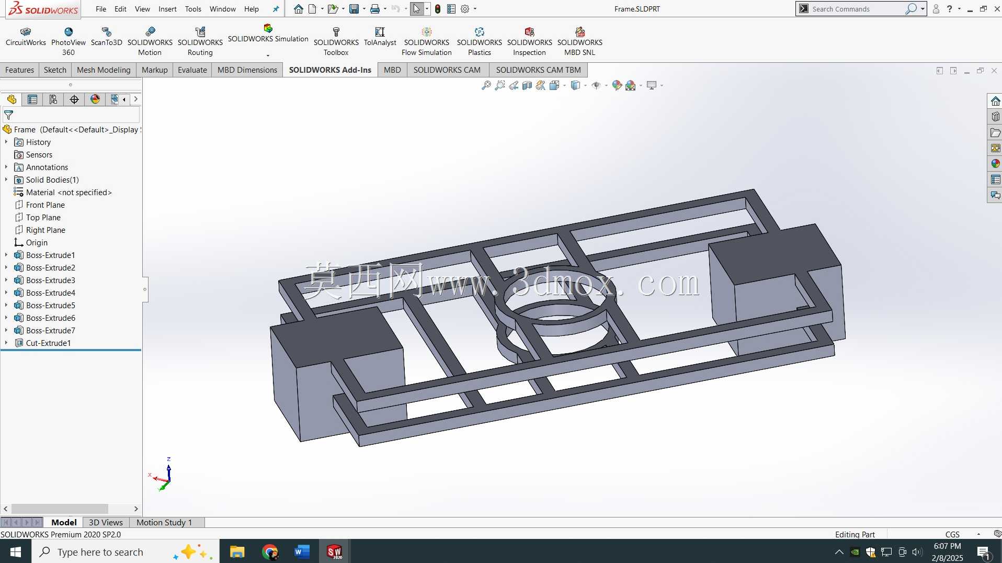This screenshot has height=563, width=1002.
Task: Open the TolAnalyst tool
Action: 380,37
